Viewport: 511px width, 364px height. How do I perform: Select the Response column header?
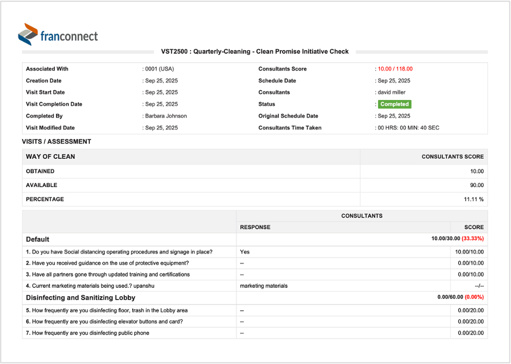click(255, 227)
